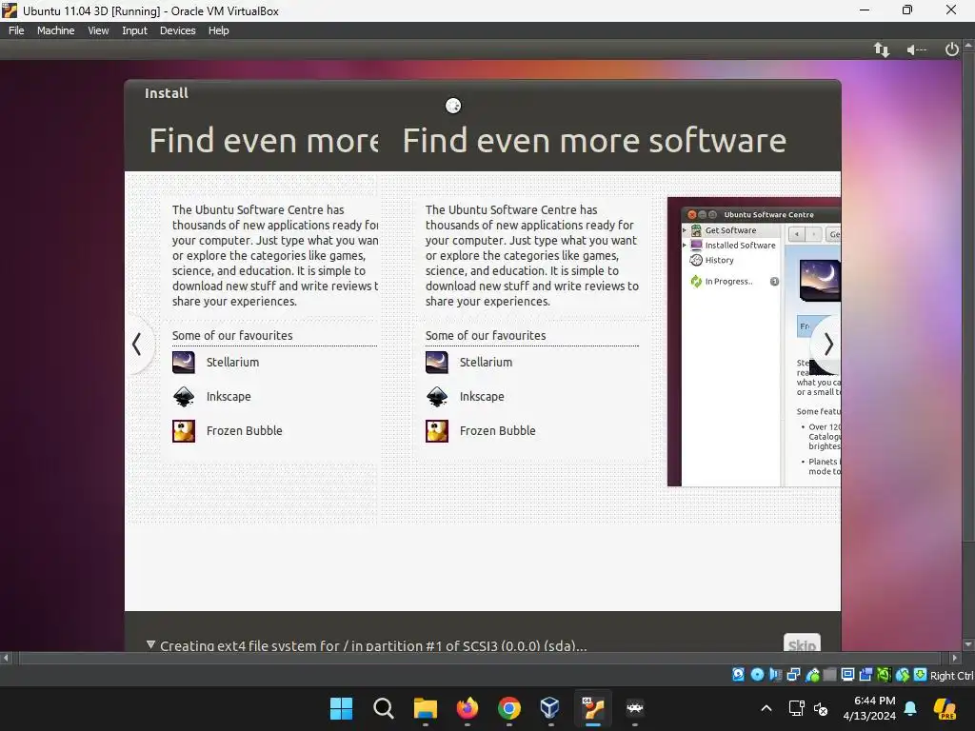Open the File menu

[16, 30]
